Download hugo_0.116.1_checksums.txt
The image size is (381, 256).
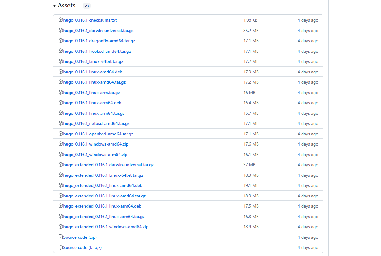(90, 20)
